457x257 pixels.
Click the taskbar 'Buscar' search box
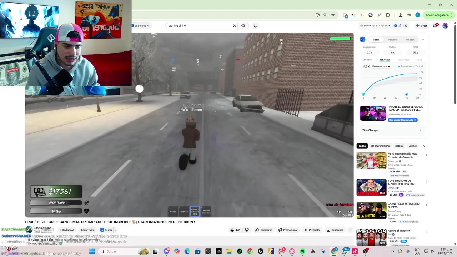click(124, 251)
